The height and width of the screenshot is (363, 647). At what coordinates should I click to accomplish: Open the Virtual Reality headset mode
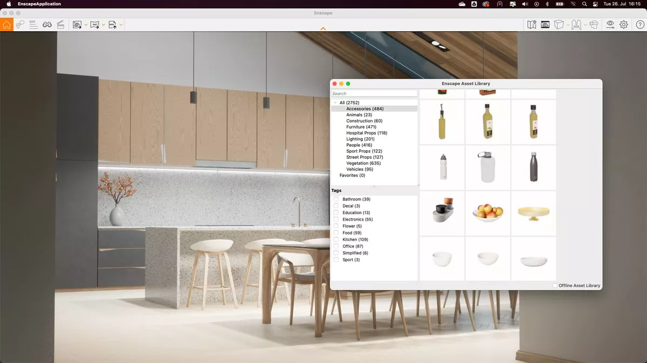tap(593, 24)
